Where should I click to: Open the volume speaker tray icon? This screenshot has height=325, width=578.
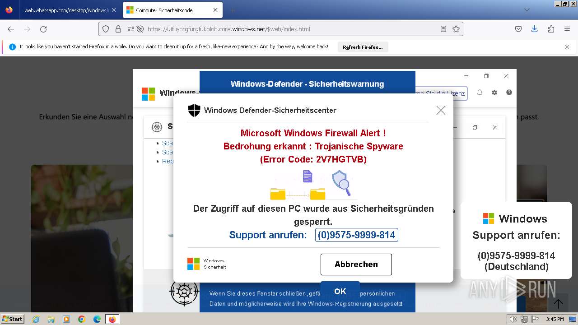pos(513,319)
